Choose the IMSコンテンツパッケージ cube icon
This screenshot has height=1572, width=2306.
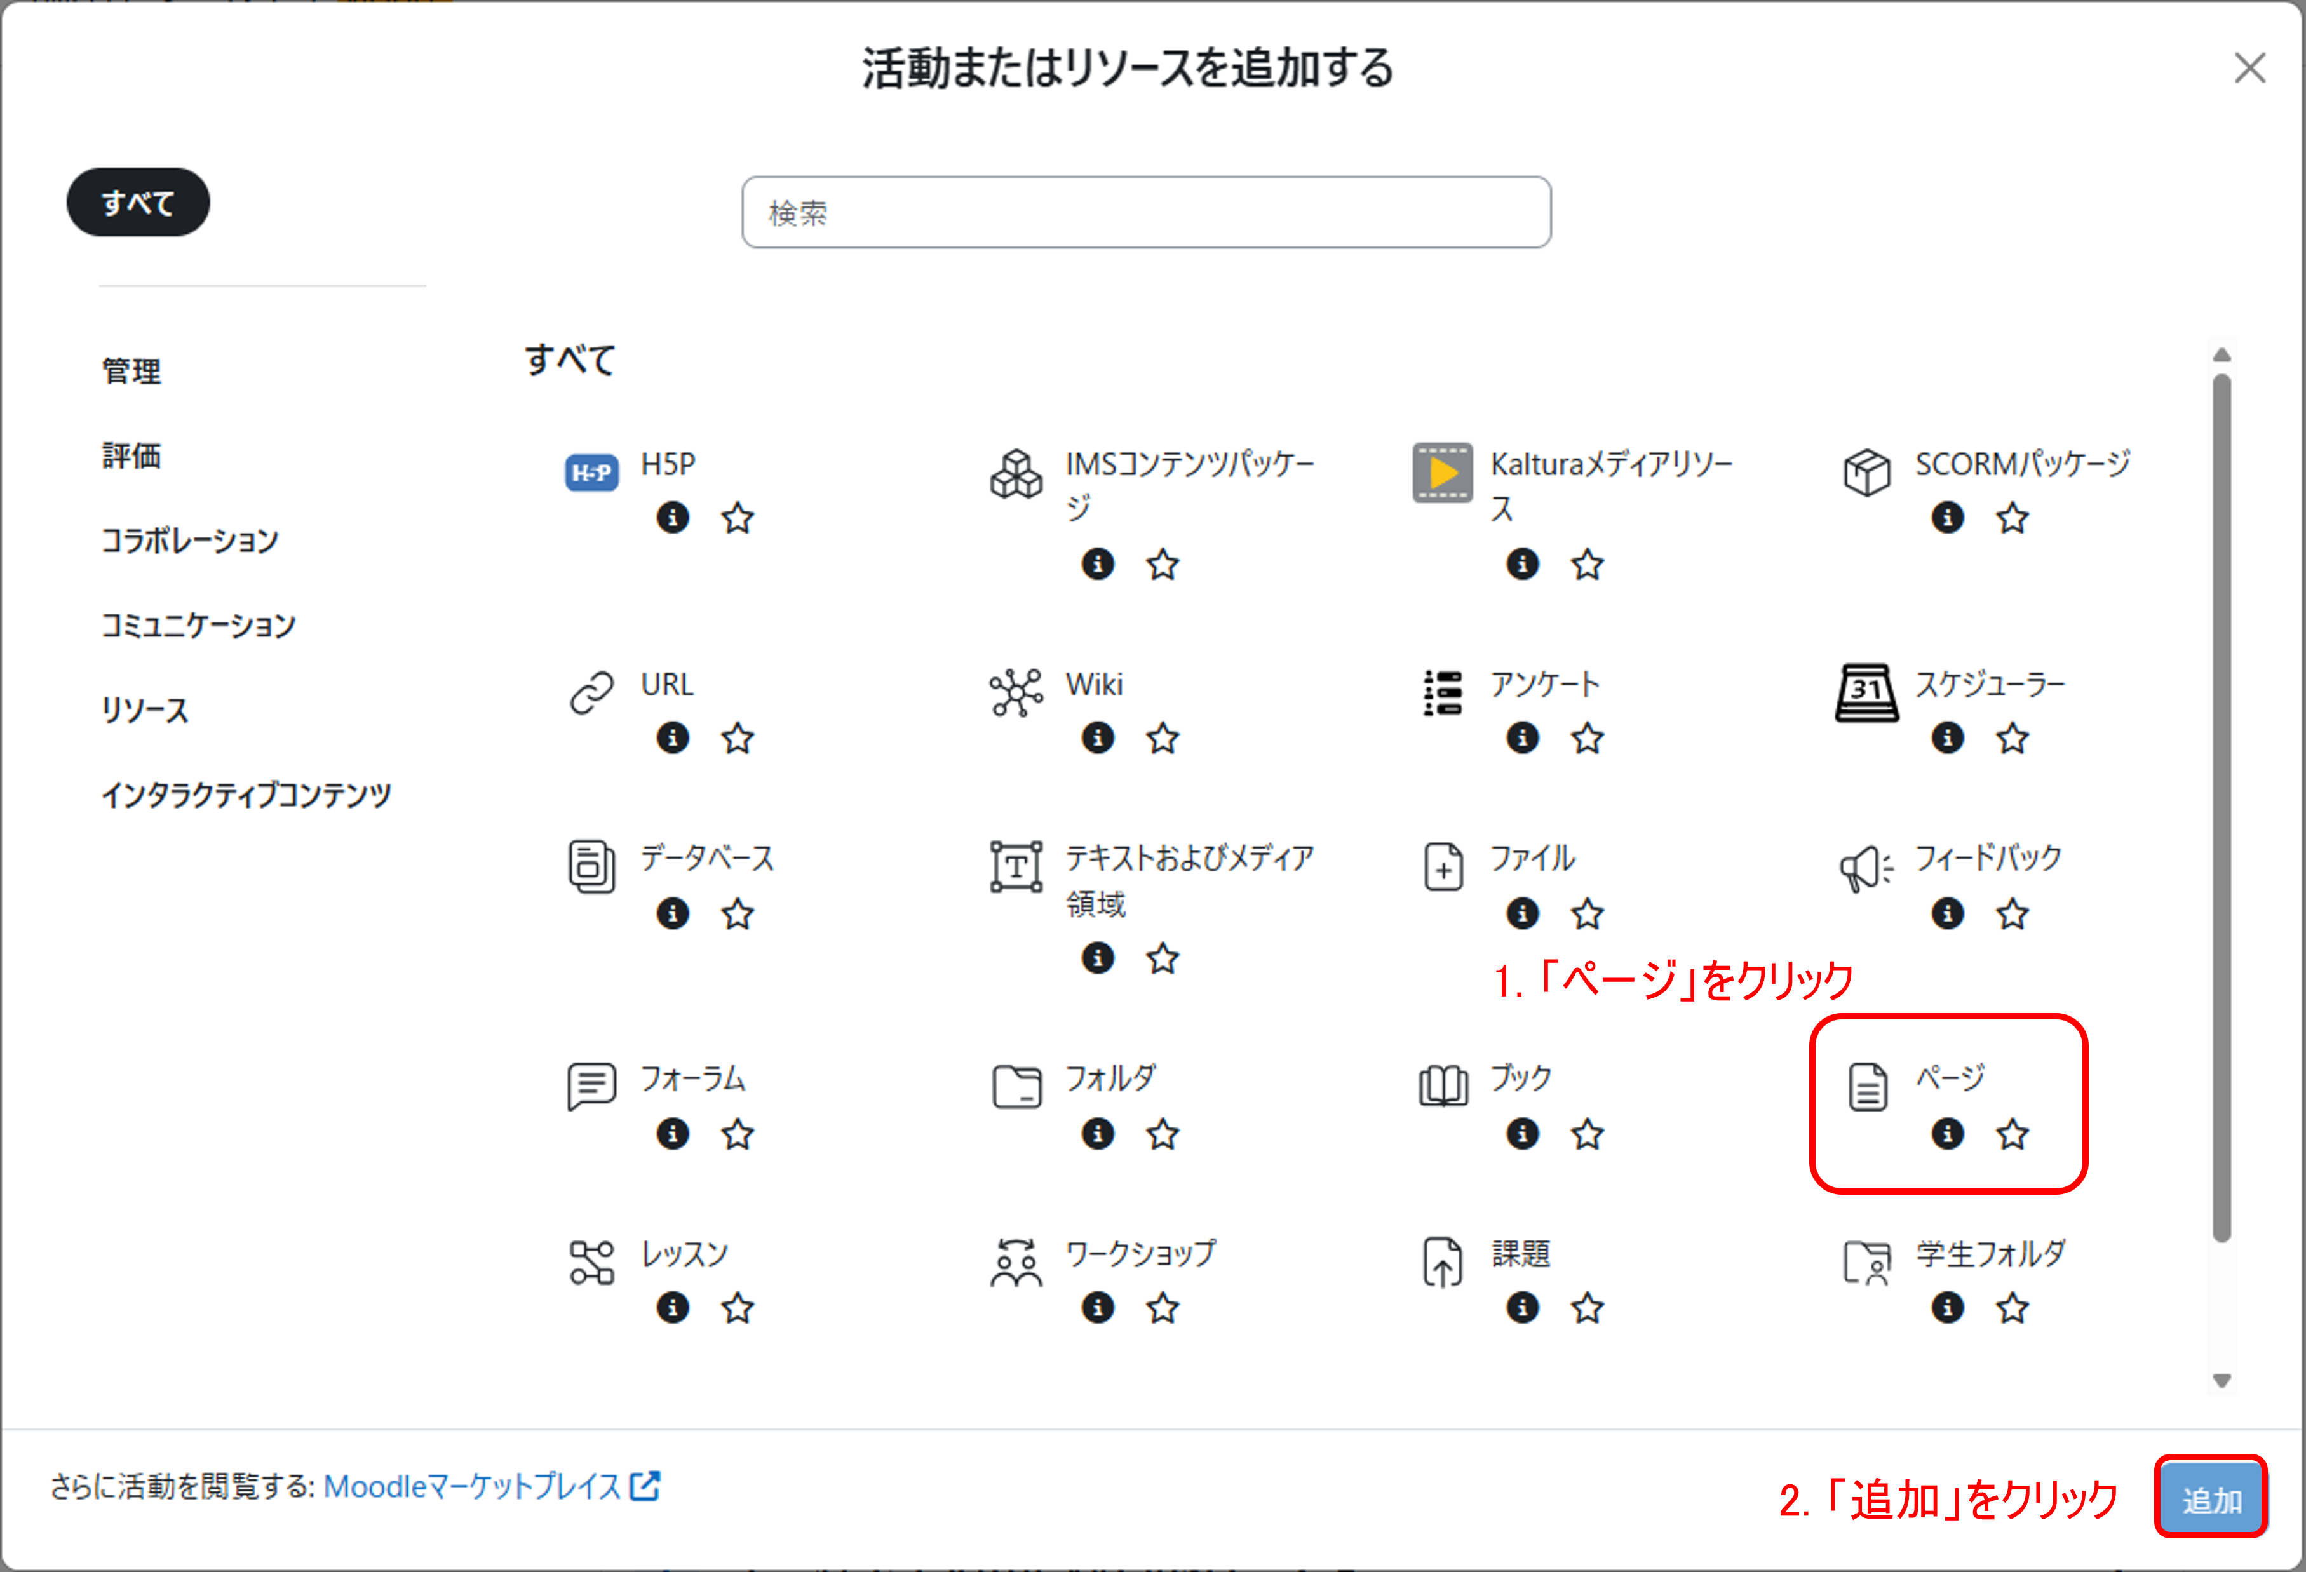click(1016, 473)
